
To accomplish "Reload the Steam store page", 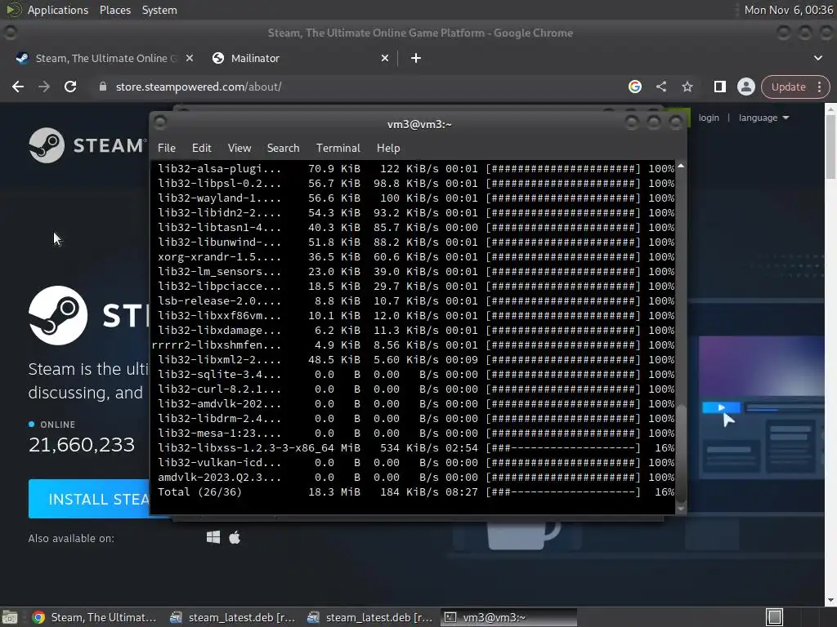I will coord(70,87).
